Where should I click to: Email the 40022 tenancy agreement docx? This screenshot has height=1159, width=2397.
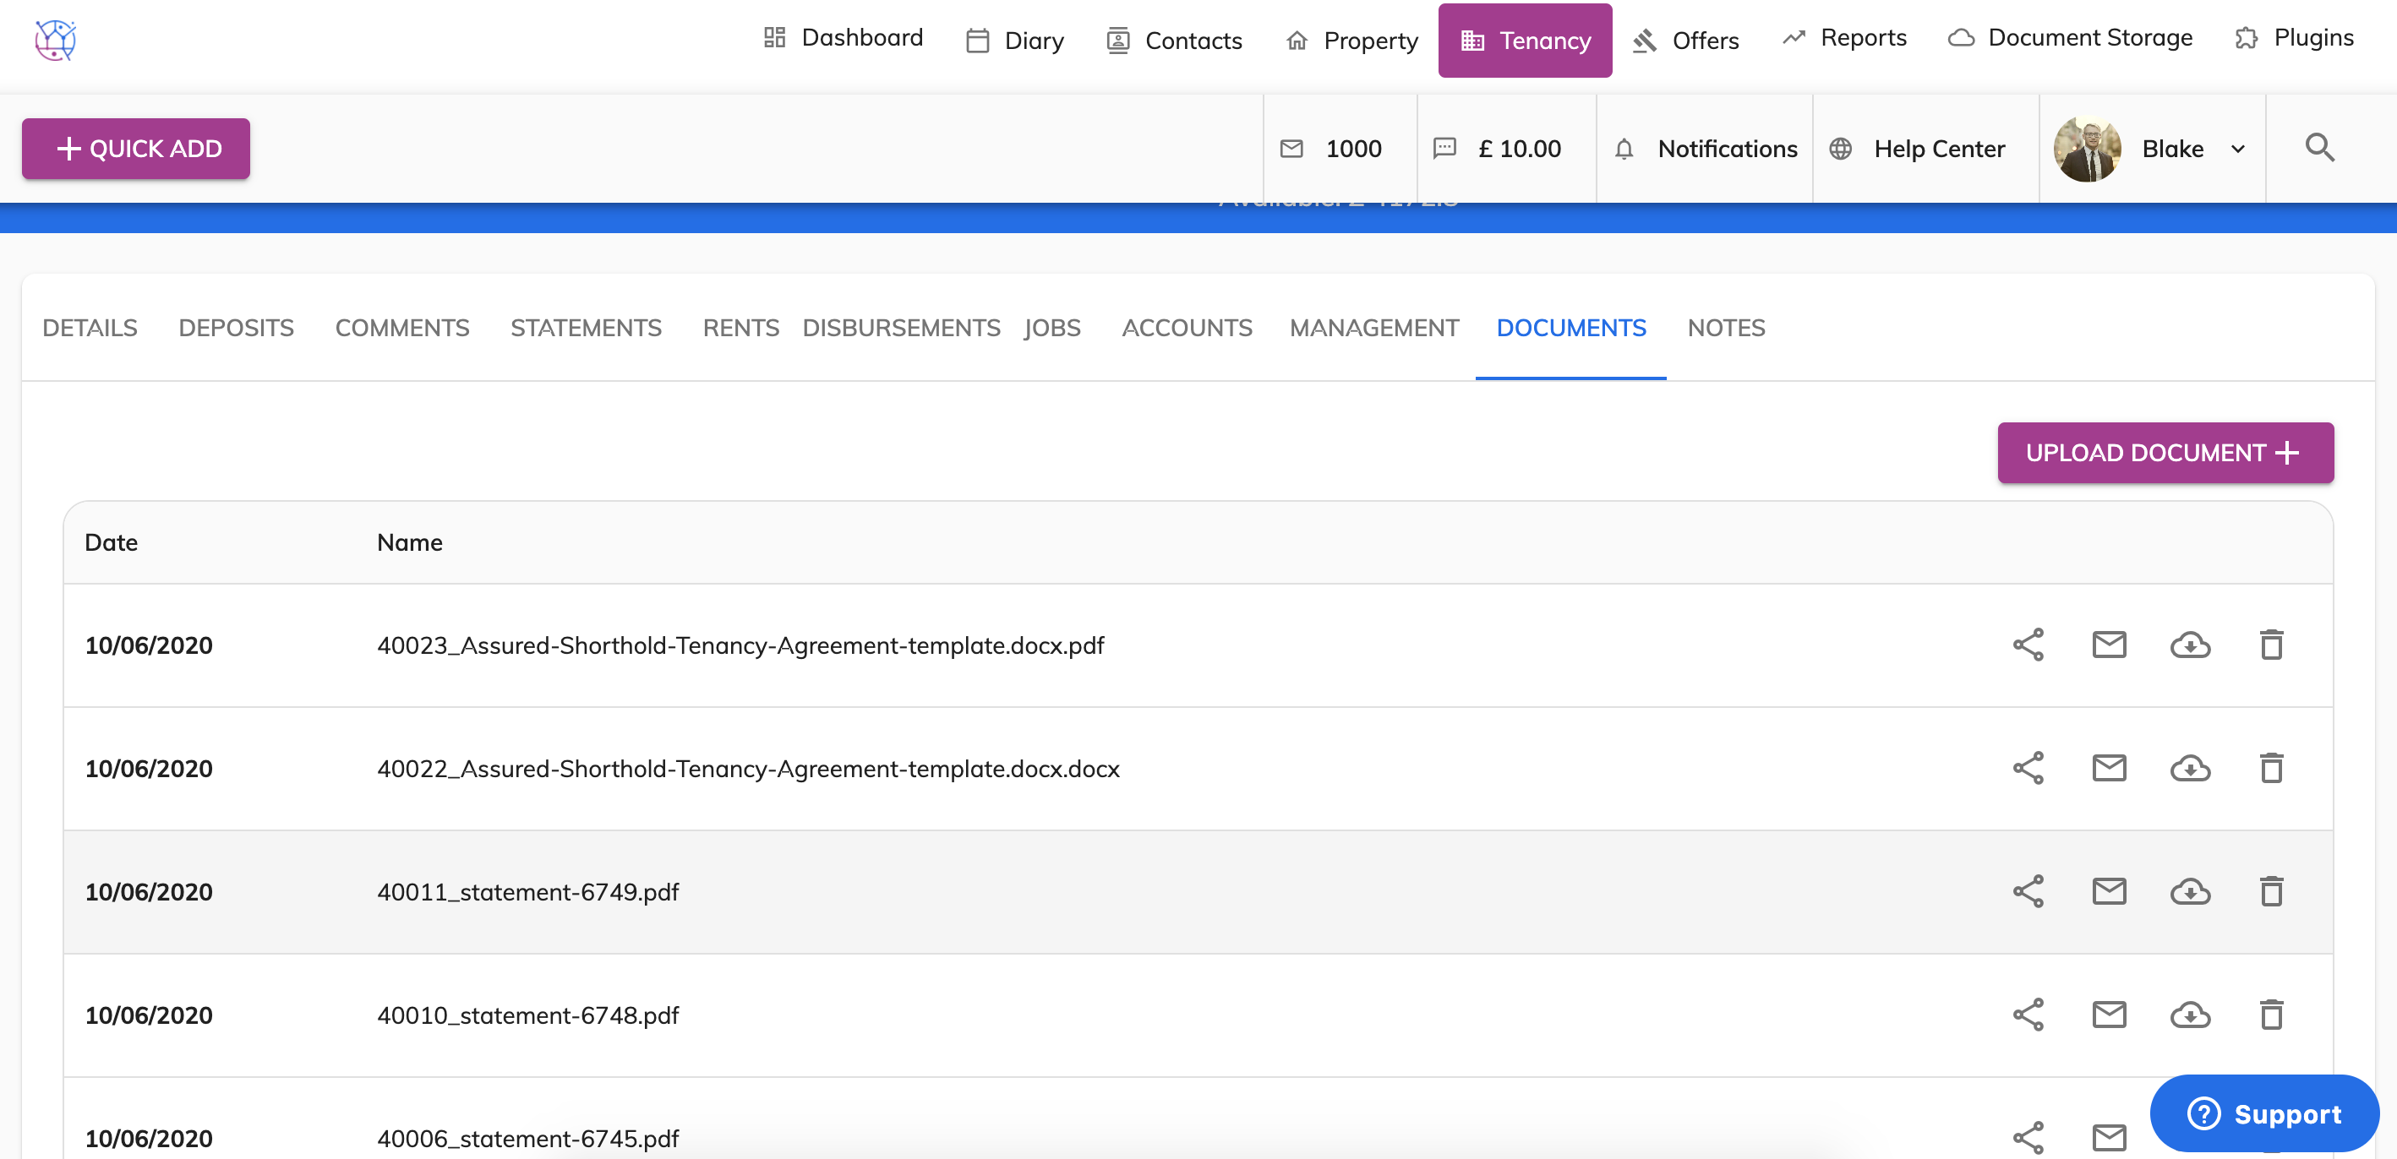2109,769
